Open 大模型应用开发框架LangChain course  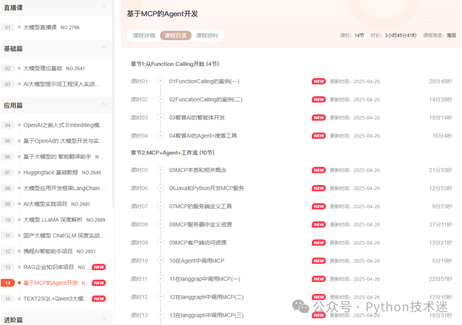pos(64,188)
